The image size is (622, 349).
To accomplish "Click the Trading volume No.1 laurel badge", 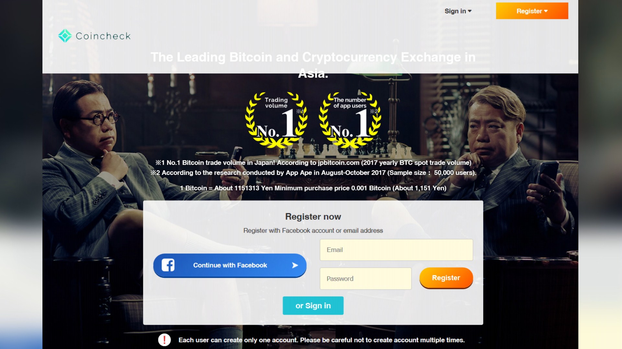I will click(x=276, y=120).
